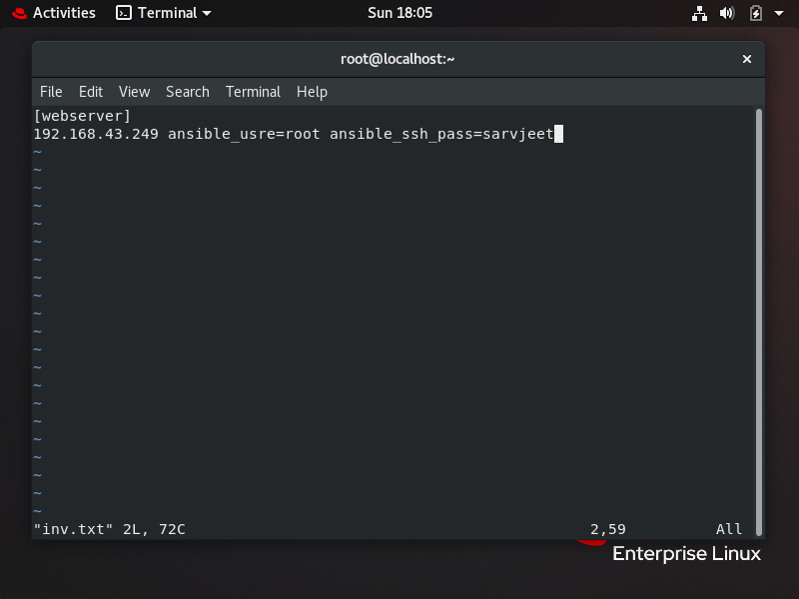Open the clock showing Sun 18:05
799x599 pixels.
(400, 13)
